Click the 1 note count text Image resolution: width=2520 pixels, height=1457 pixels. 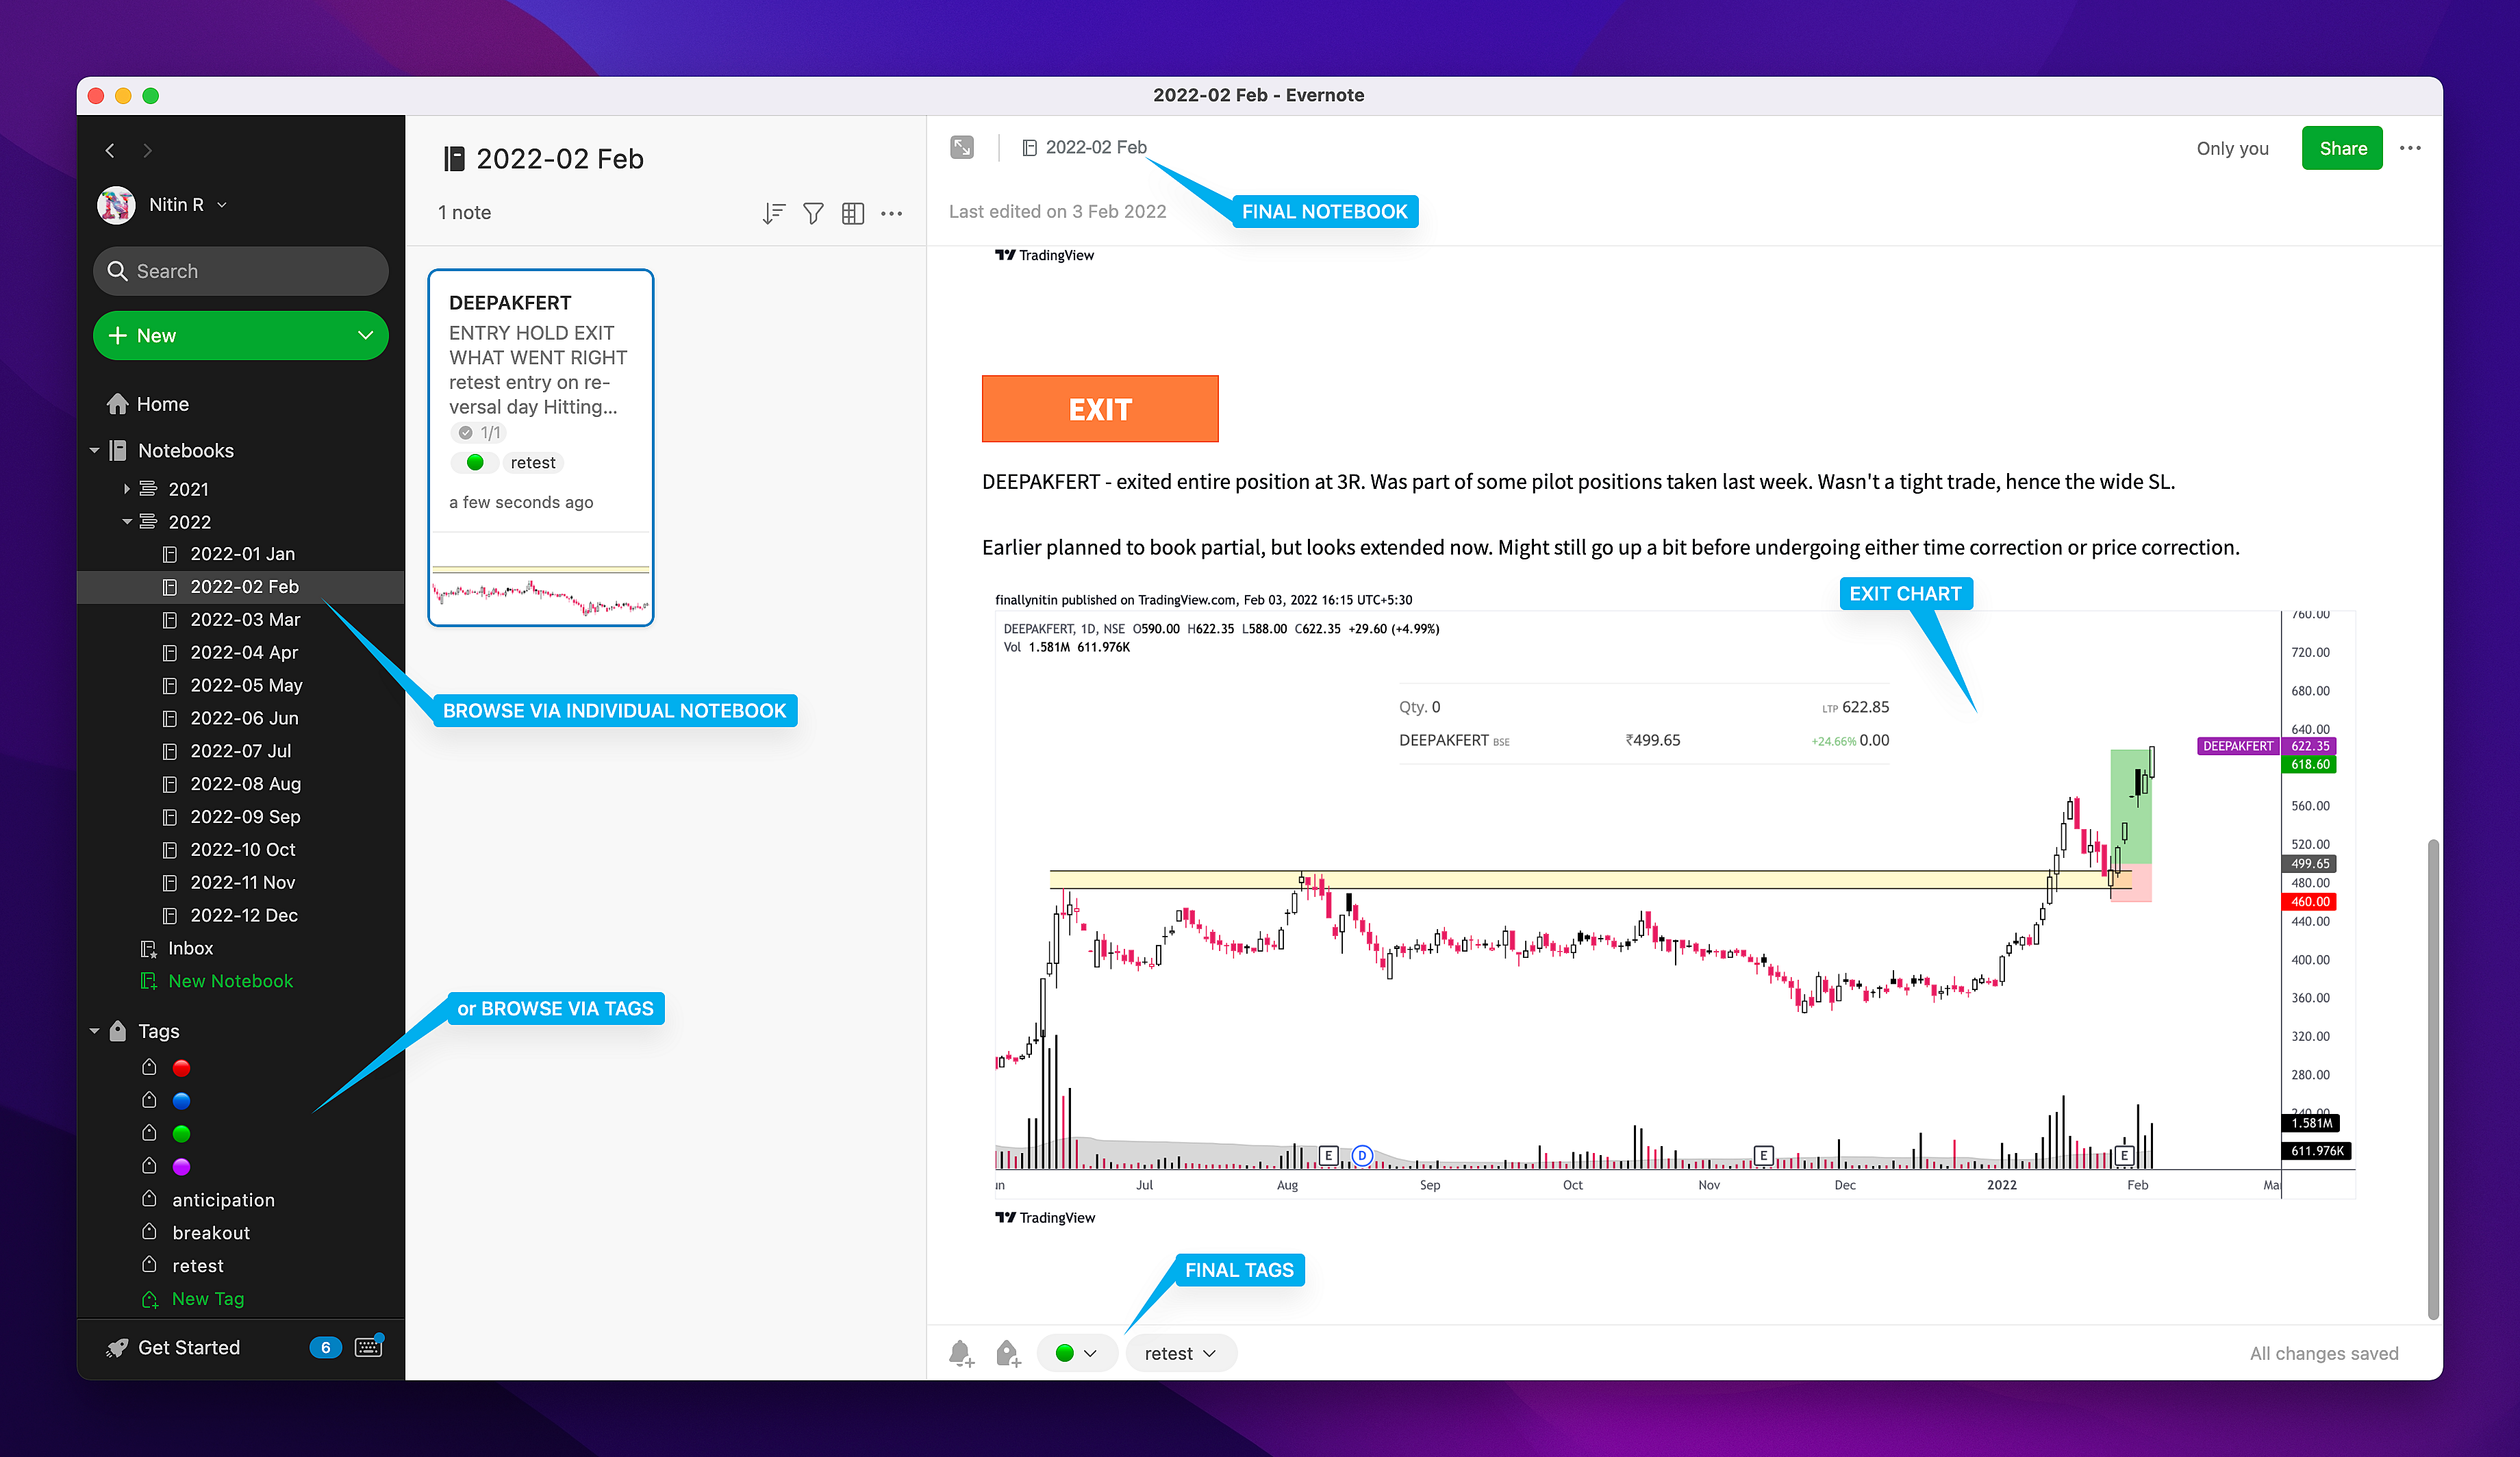pos(464,212)
